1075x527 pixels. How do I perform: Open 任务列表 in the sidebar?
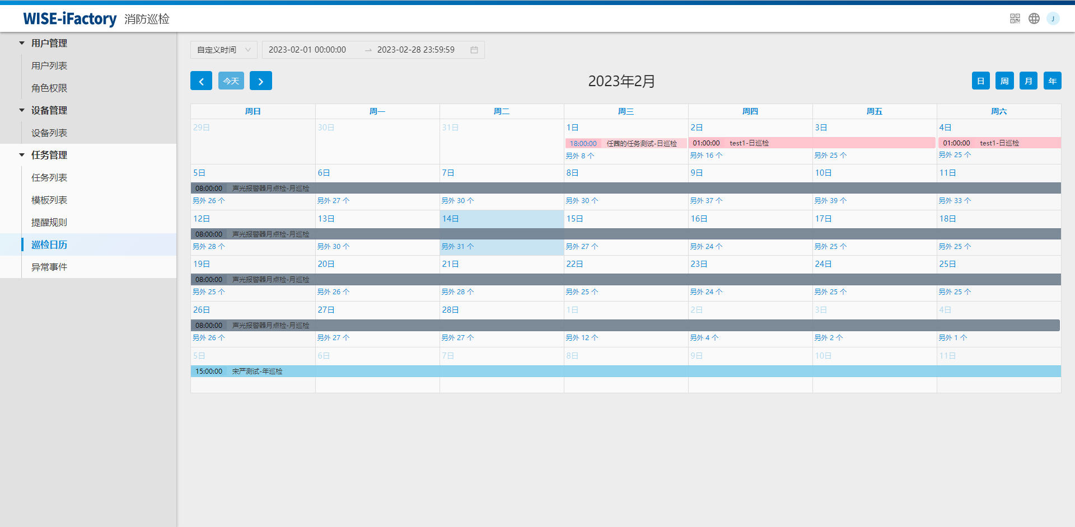click(49, 177)
